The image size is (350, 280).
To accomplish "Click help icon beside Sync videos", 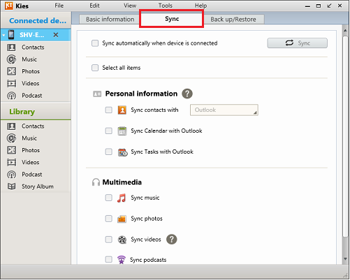I will pos(172,240).
